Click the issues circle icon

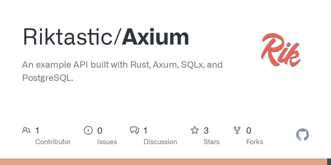point(88,130)
